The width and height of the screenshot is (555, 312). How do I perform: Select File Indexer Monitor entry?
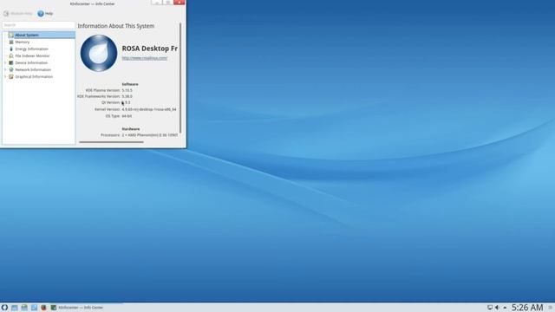tap(32, 55)
